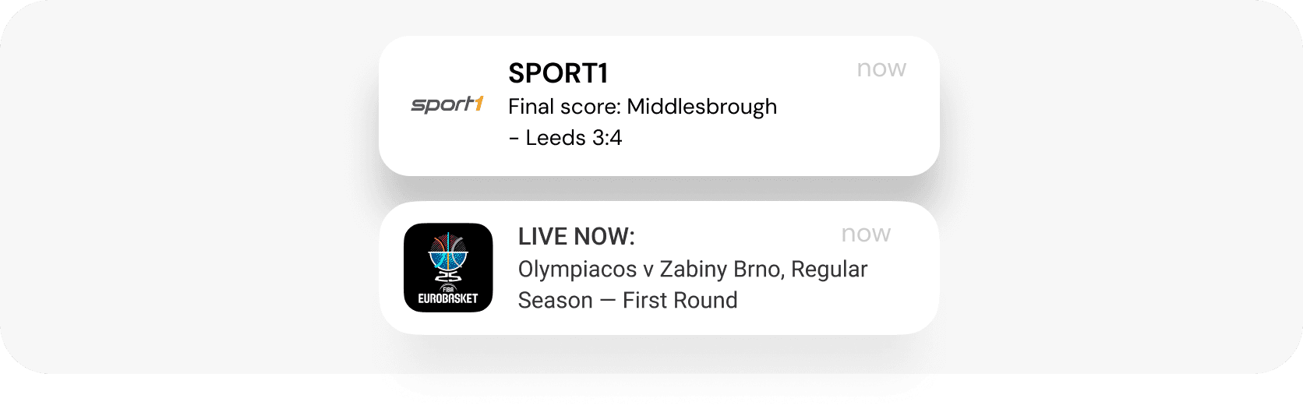Select the Leeds 3:4 score text
This screenshot has width=1303, height=416.
[574, 138]
